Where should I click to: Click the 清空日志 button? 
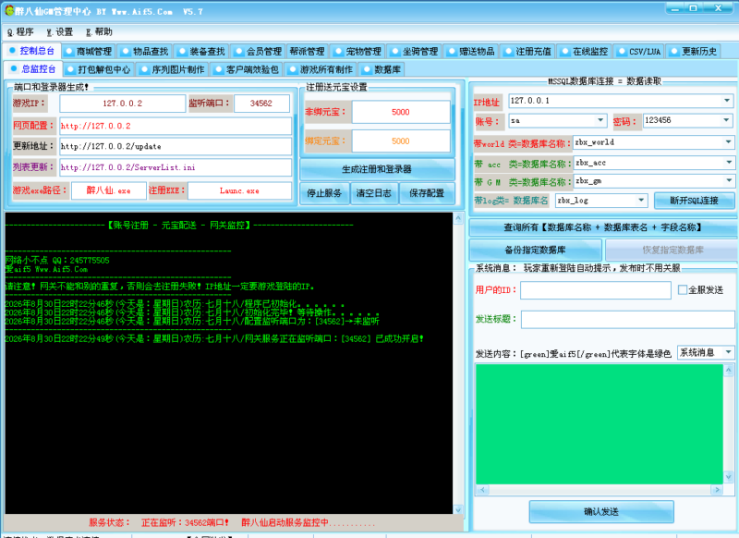[374, 193]
